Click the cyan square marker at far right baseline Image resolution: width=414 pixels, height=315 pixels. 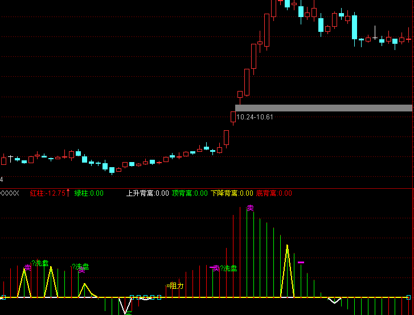[408, 297]
